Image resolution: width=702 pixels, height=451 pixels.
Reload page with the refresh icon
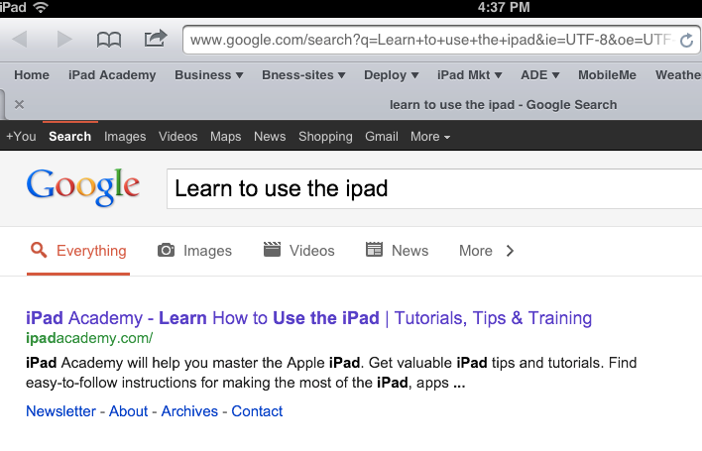[686, 41]
